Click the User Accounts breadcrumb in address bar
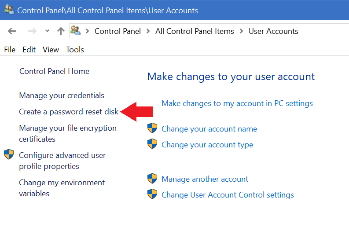349x227 pixels. click(273, 31)
